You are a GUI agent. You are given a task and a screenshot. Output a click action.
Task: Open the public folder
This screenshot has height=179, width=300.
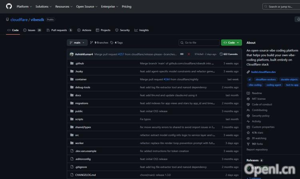coord(79,111)
